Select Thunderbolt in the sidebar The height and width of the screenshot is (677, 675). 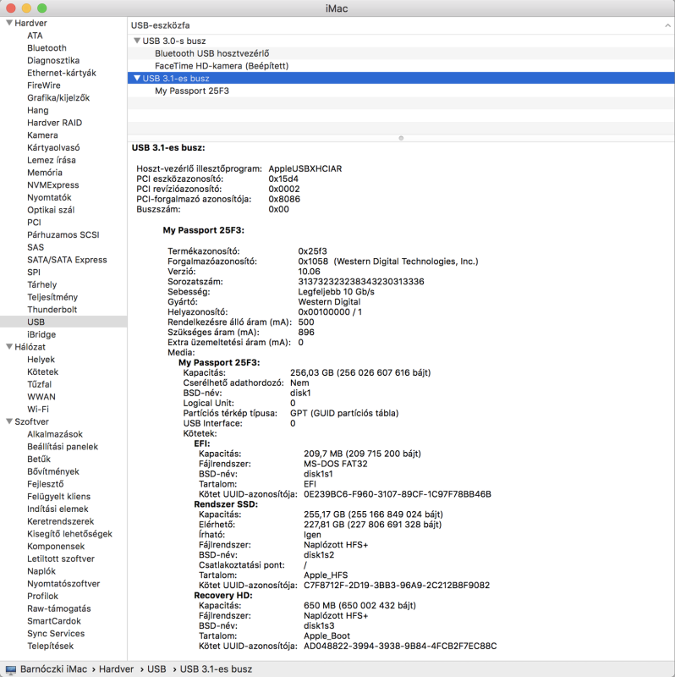tap(52, 310)
